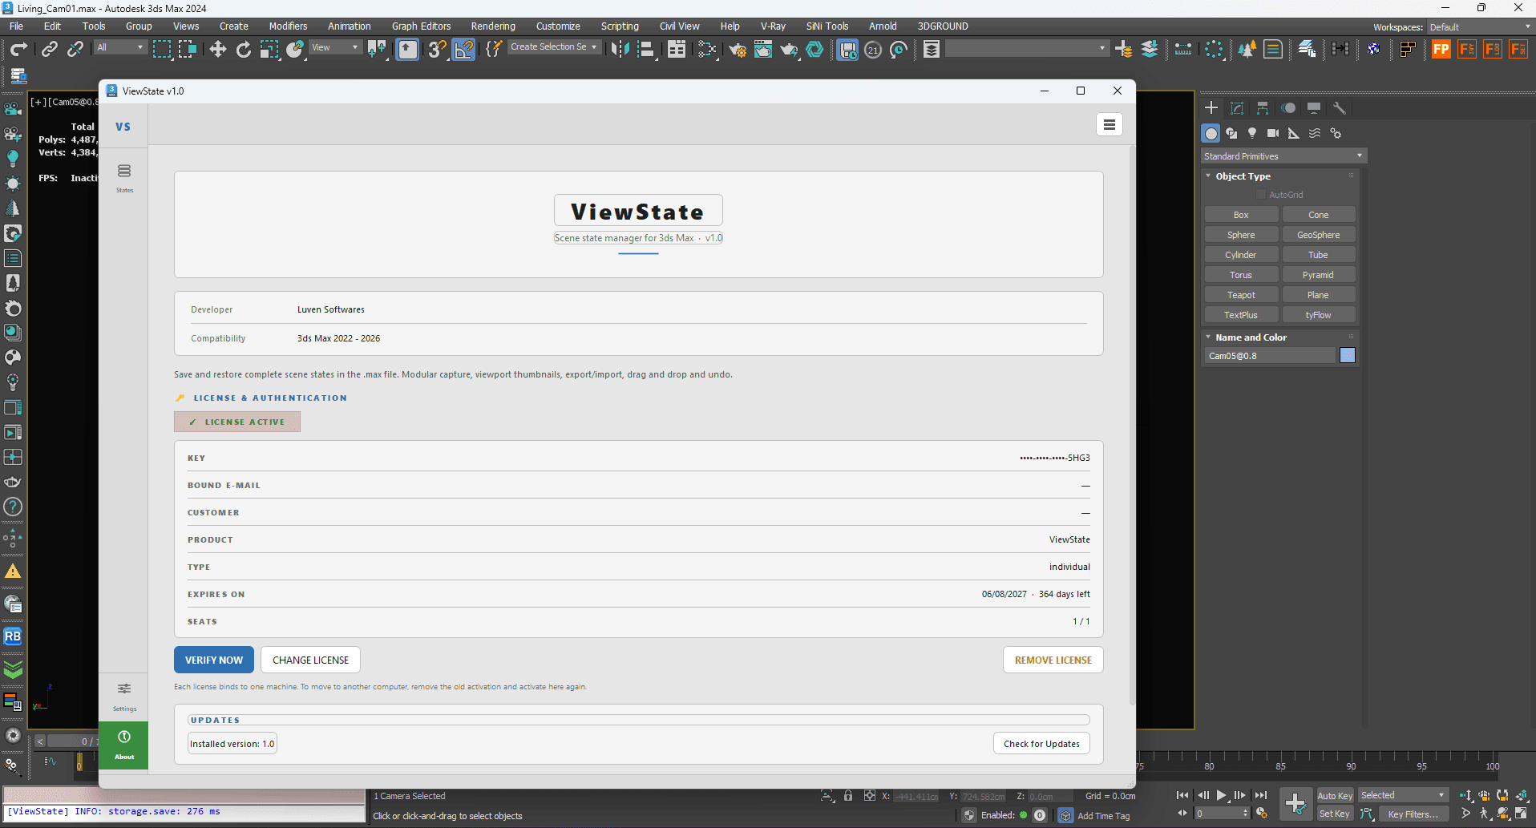Select the Unlink Selection tool

tap(75, 50)
